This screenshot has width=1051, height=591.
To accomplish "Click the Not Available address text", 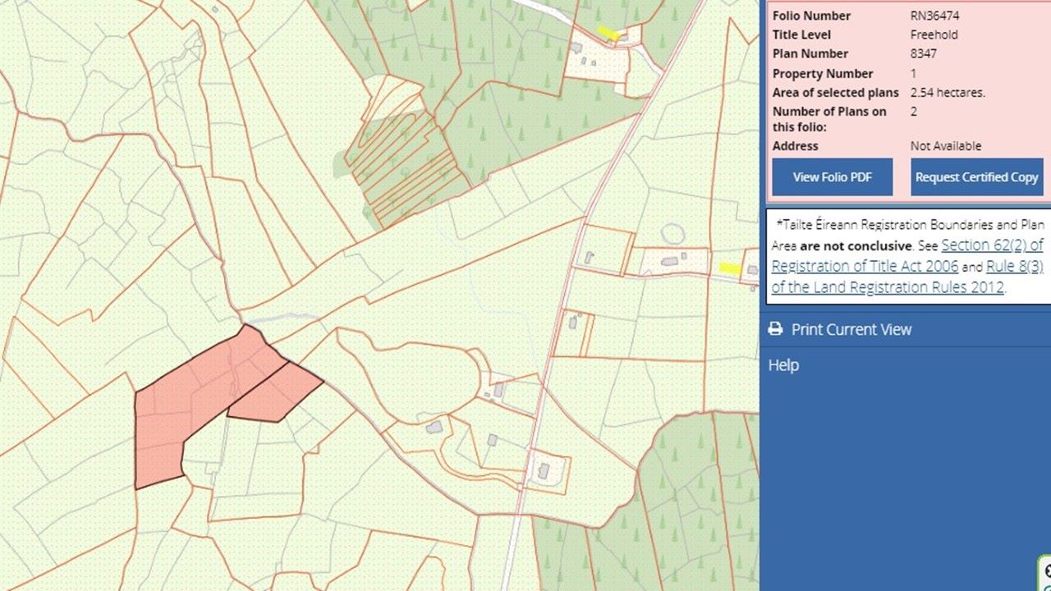I will [x=946, y=146].
